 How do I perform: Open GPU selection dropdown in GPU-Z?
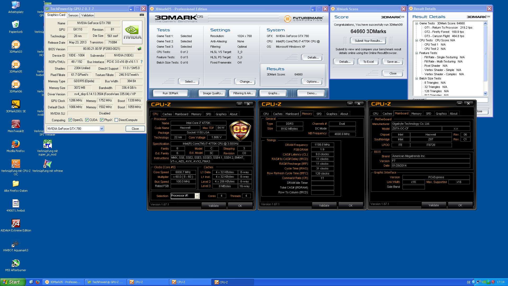coord(102,129)
